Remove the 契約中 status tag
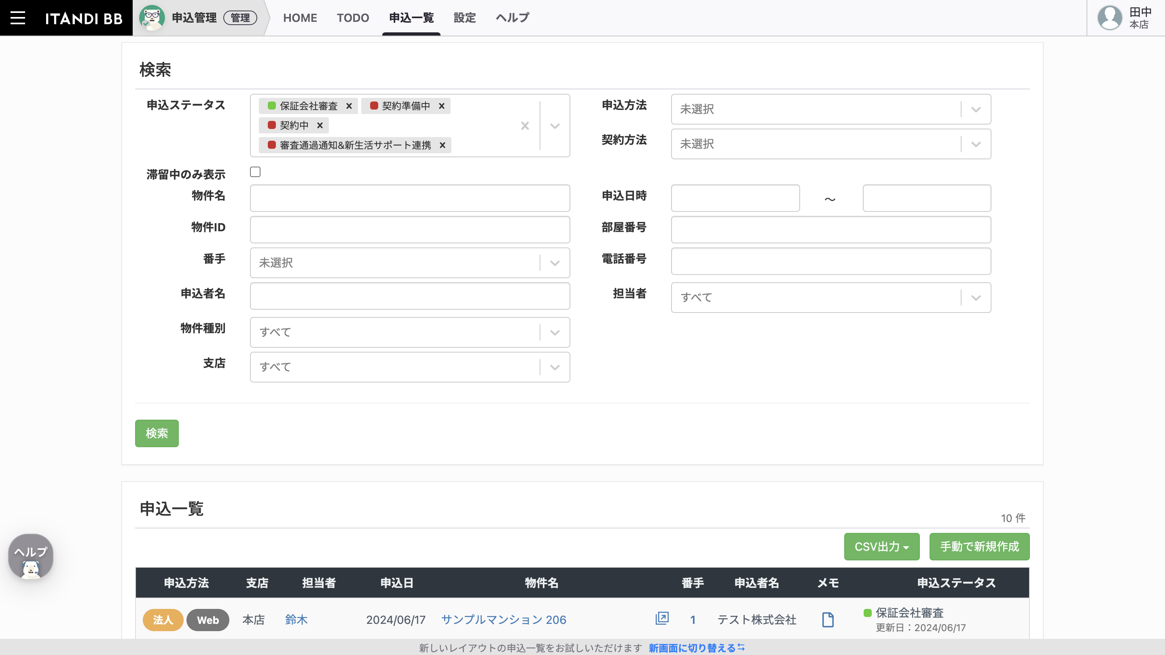The width and height of the screenshot is (1165, 655). 320,125
